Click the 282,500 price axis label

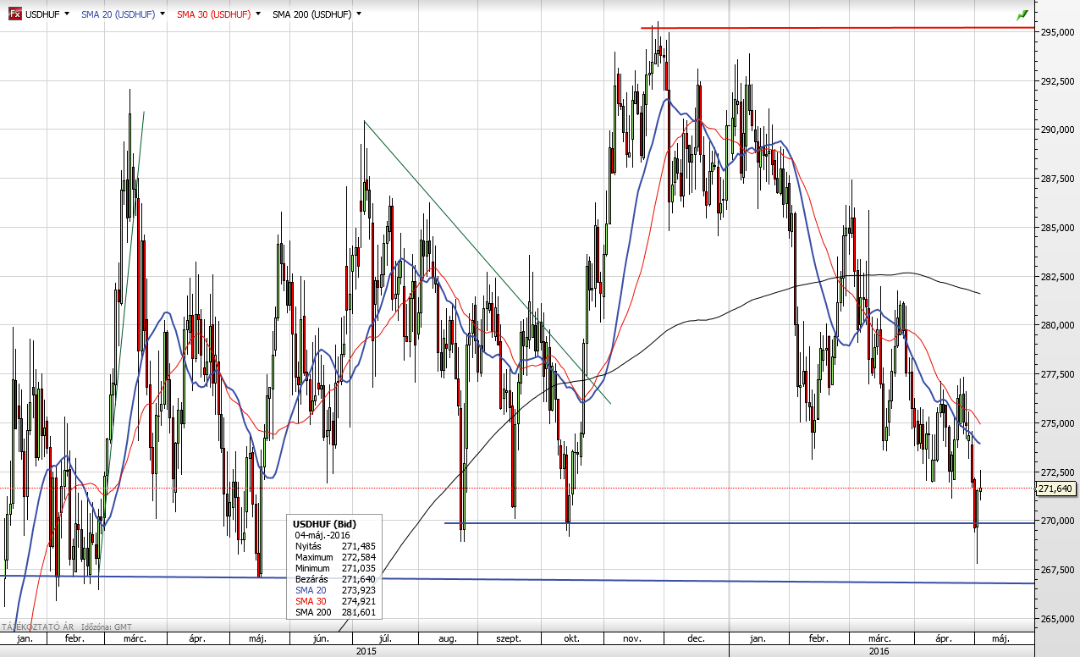click(1056, 277)
